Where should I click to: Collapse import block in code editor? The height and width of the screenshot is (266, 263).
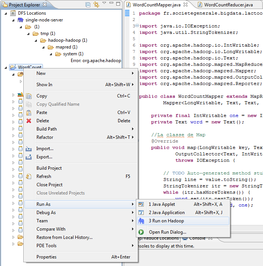point(136,26)
